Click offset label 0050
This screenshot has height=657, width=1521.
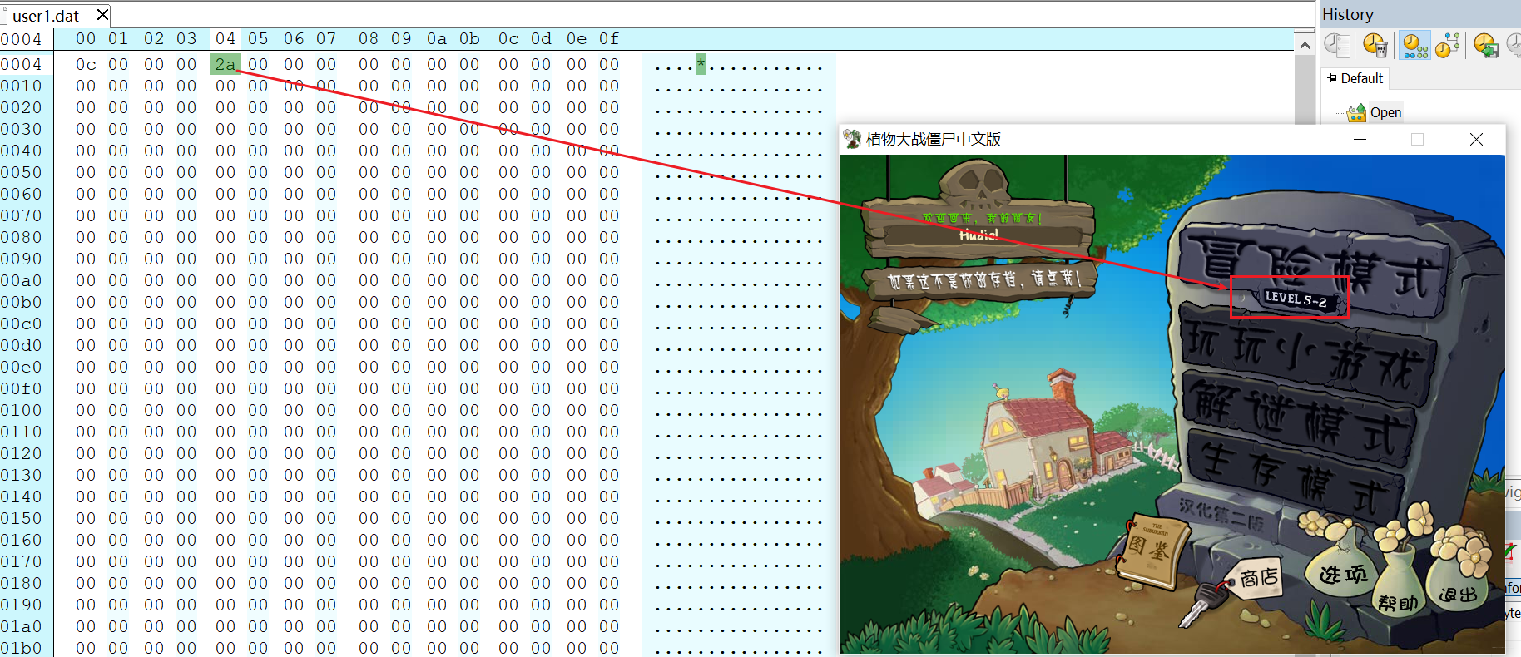point(21,172)
